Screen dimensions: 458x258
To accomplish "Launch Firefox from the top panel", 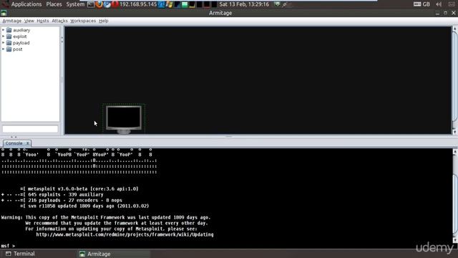I will coord(99,4).
